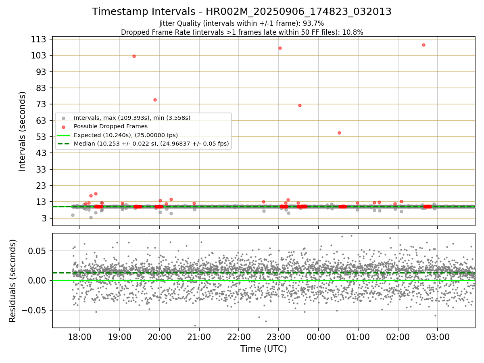Click the x-axis tick label '19:00'

(x=119, y=336)
